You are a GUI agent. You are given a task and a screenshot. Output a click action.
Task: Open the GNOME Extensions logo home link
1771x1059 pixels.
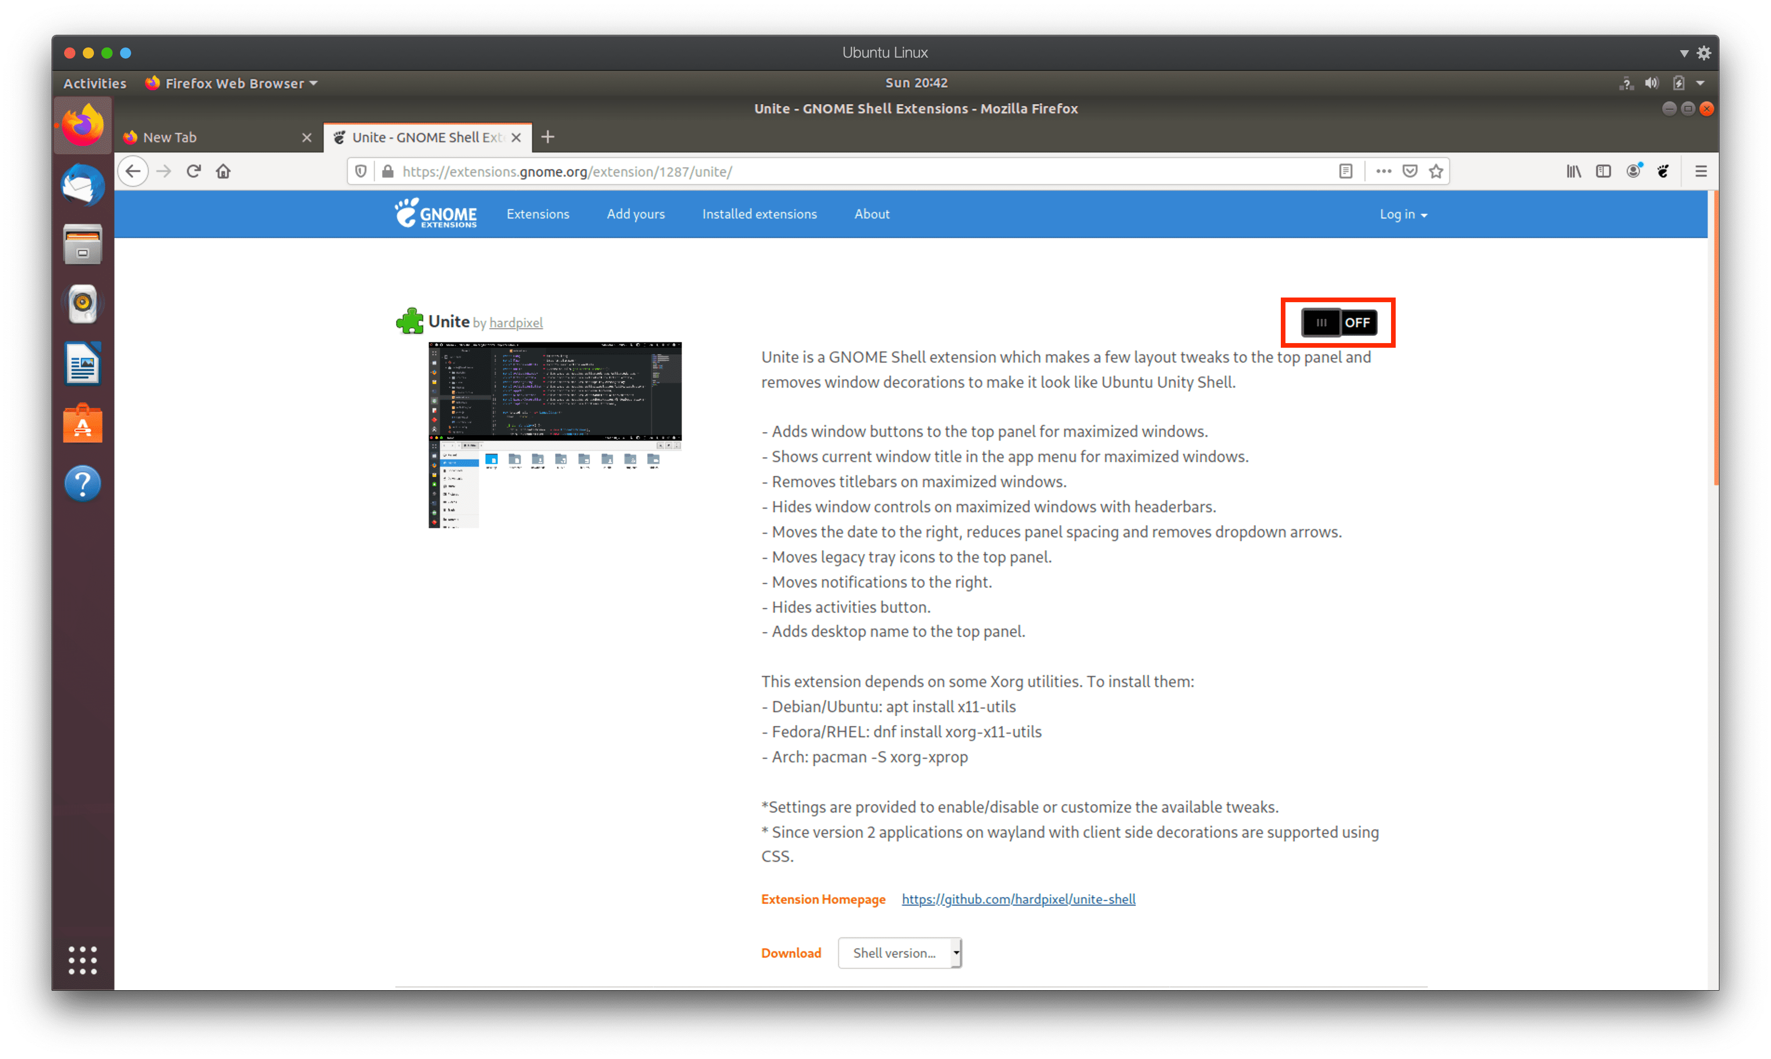coord(435,213)
